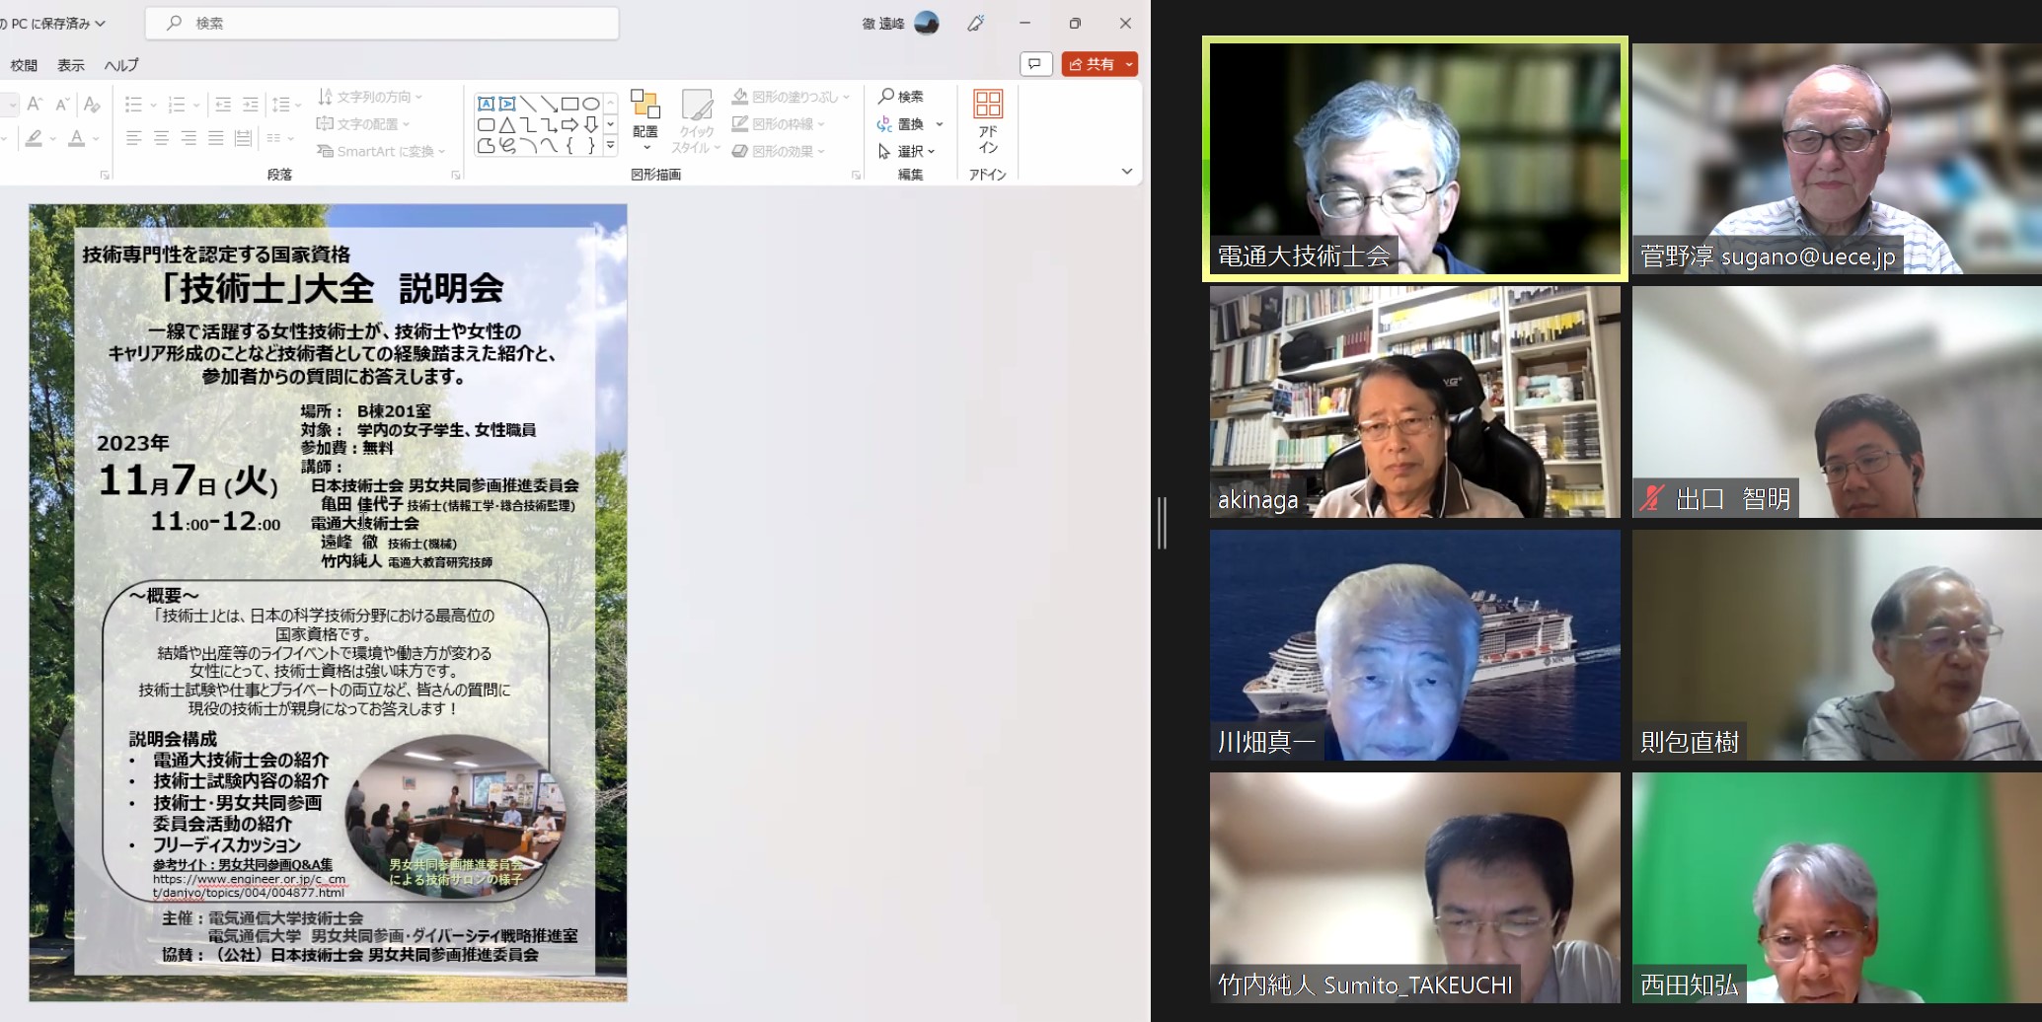Image resolution: width=2042 pixels, height=1022 pixels.
Task: Open 図形の塗りつぶし shape fill menu
Action: pyautogui.click(x=790, y=97)
